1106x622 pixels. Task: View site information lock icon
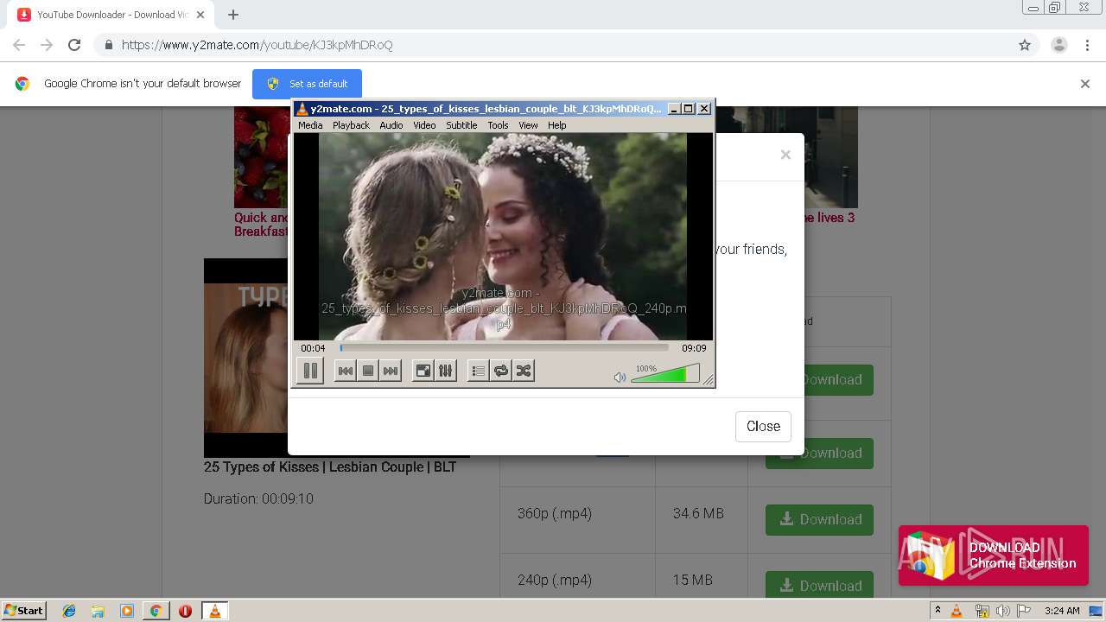pos(108,45)
